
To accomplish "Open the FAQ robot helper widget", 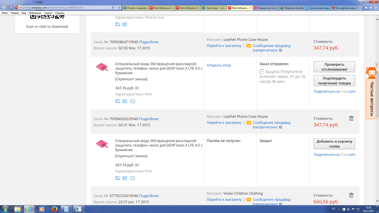I will coord(372,72).
